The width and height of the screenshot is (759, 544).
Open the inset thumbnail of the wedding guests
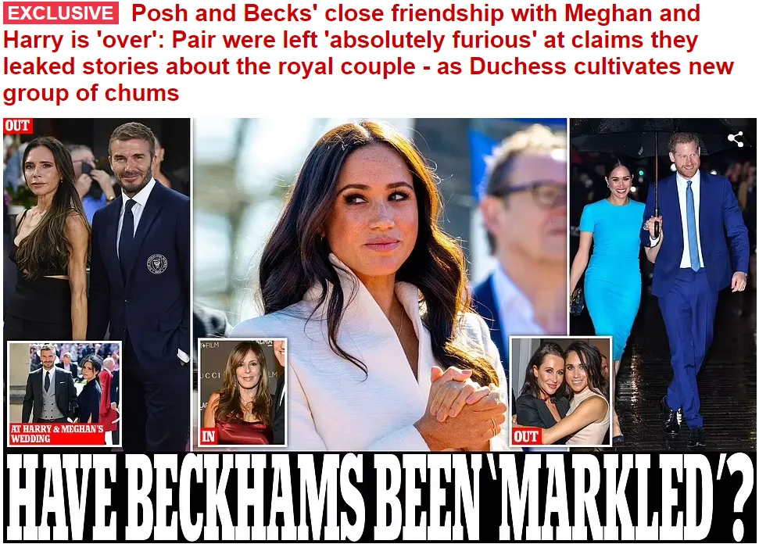64,393
